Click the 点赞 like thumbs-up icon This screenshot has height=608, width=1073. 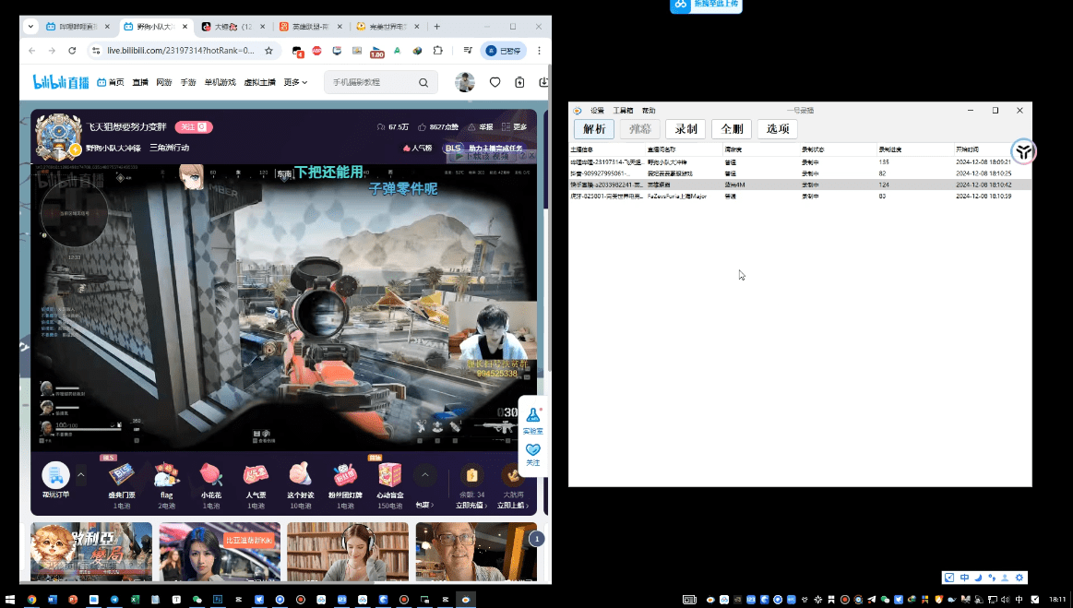[x=422, y=127]
